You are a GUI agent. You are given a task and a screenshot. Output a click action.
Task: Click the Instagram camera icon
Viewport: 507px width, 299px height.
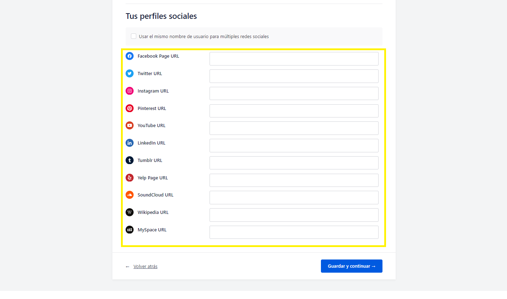click(x=130, y=91)
